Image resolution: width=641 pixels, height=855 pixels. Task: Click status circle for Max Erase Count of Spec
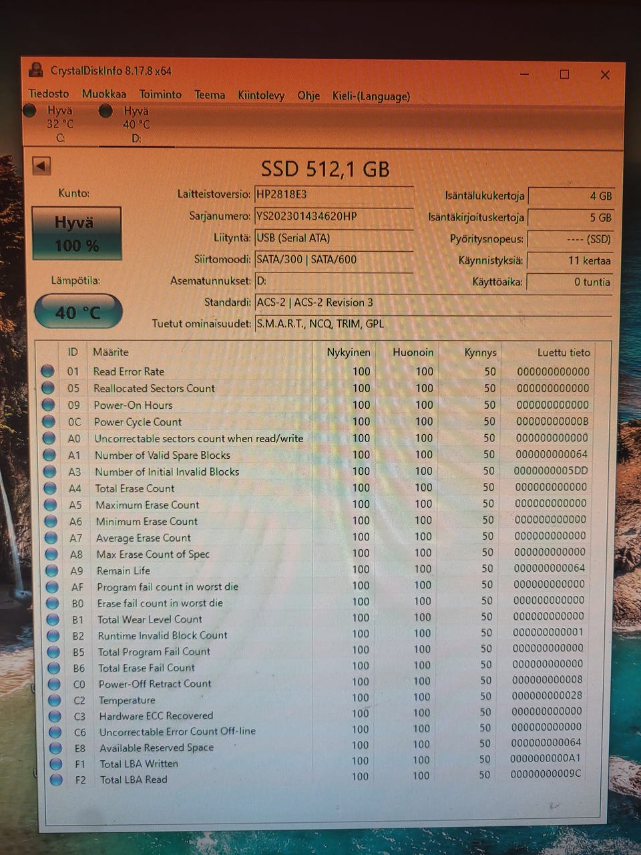[51, 554]
